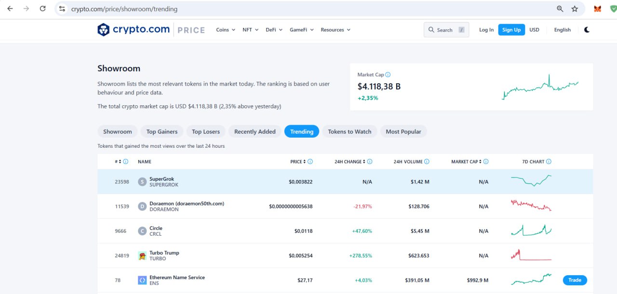Select the Doraemon token avatar icon
This screenshot has height=294, width=617.
pos(142,206)
